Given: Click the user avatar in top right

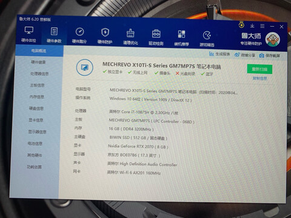Looking at the screenshot, I should [273, 39].
